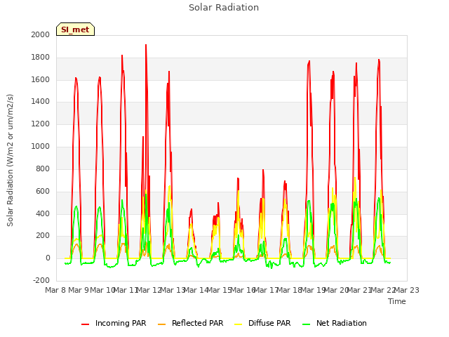Click the 1400 y-axis tick label
Viewport: 449px width, 337px height.
41,101
